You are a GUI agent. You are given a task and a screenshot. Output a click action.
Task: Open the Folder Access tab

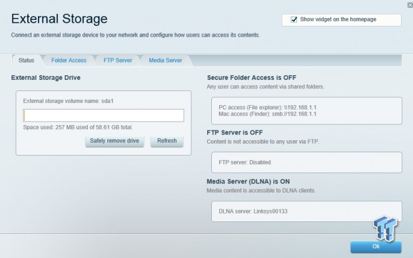point(69,61)
